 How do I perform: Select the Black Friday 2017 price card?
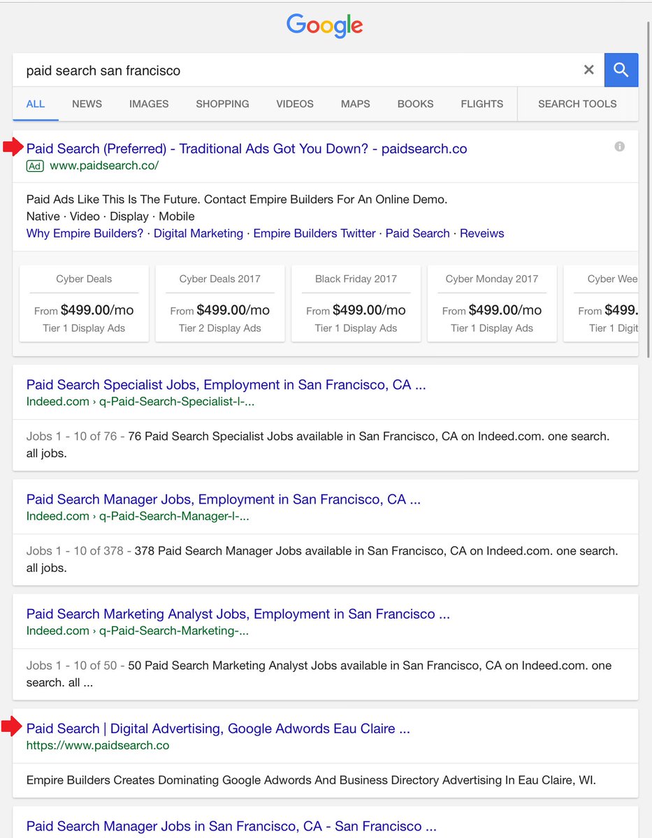[x=356, y=303]
